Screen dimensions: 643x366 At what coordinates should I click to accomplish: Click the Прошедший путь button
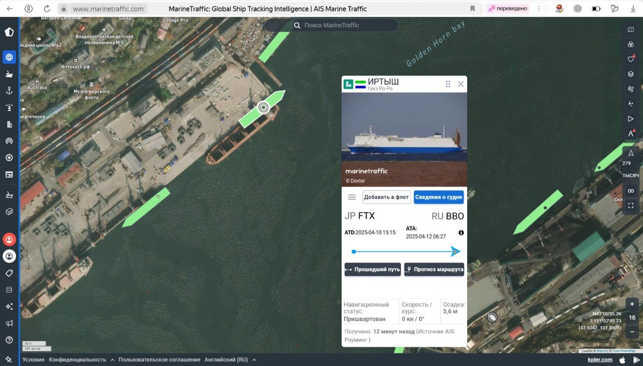click(372, 269)
